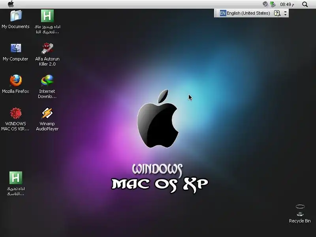Select the My Computer Finder-face icon
316x237 pixels.
(x=16, y=48)
